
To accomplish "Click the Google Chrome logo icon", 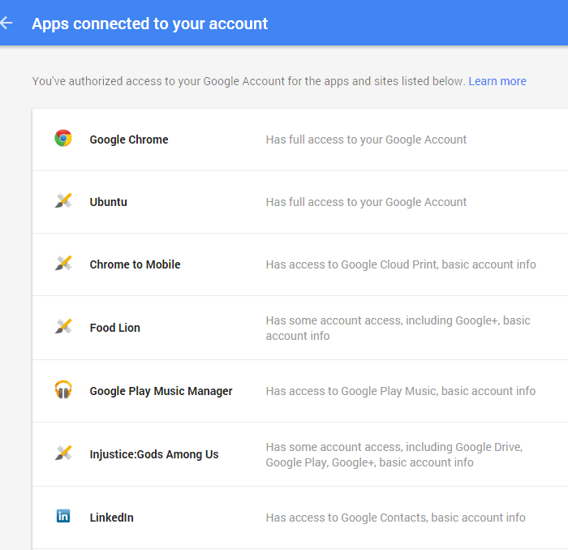I will pyautogui.click(x=63, y=139).
